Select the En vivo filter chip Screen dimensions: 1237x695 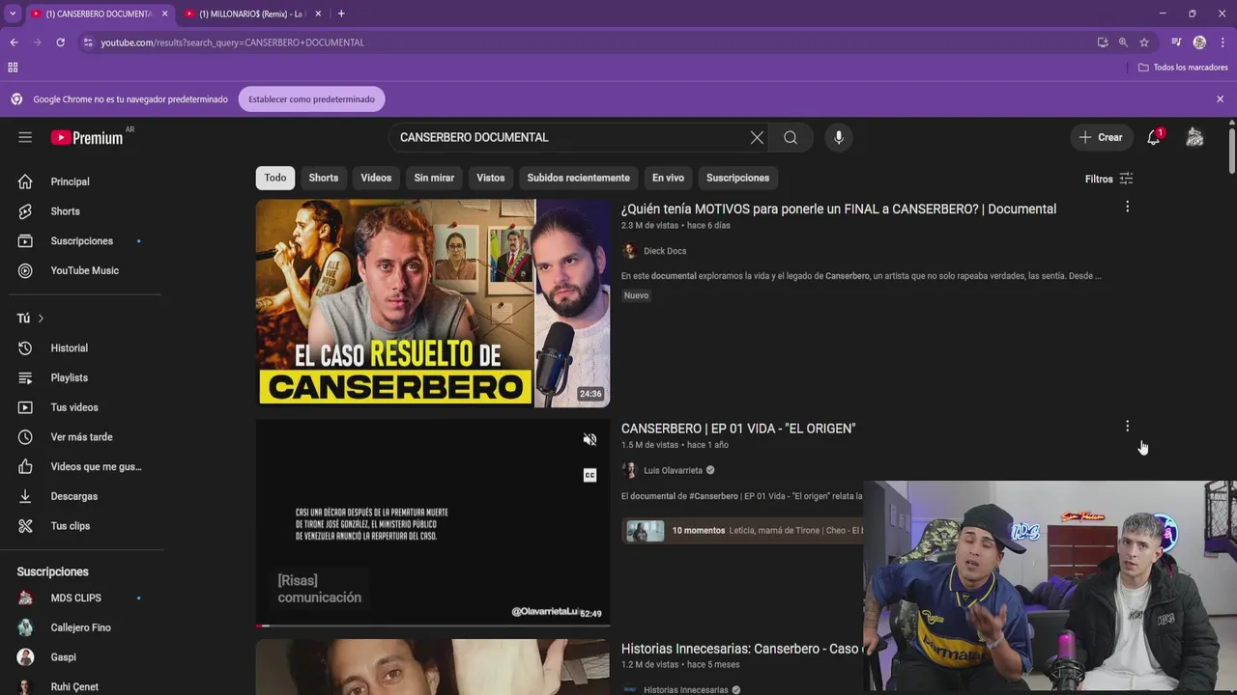click(668, 178)
